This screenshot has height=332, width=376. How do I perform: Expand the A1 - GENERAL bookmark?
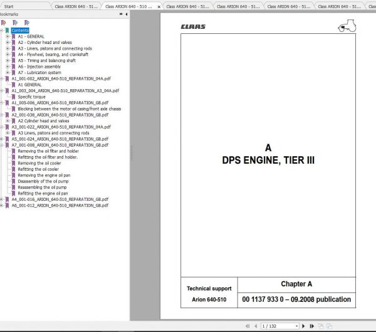pyautogui.click(x=8, y=36)
